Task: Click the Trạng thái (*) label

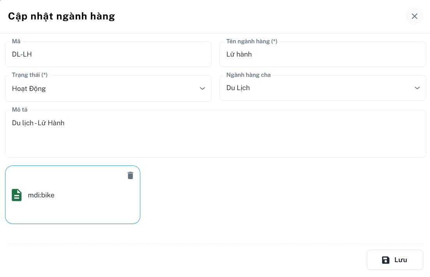Action: [x=30, y=75]
